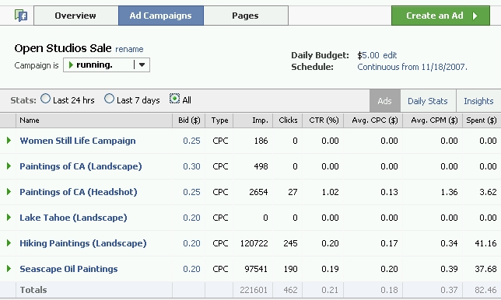Edit the 0.25 bid for Paintings of CA (Headshot)
This screenshot has height=300, width=501.
click(191, 192)
